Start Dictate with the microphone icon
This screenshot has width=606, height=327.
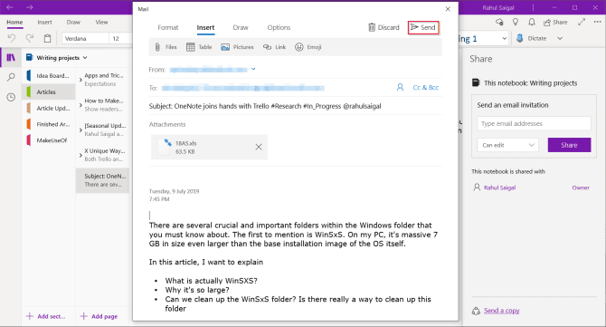(520, 38)
